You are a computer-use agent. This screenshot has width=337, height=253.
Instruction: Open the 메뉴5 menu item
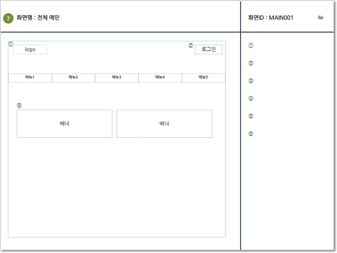[204, 78]
